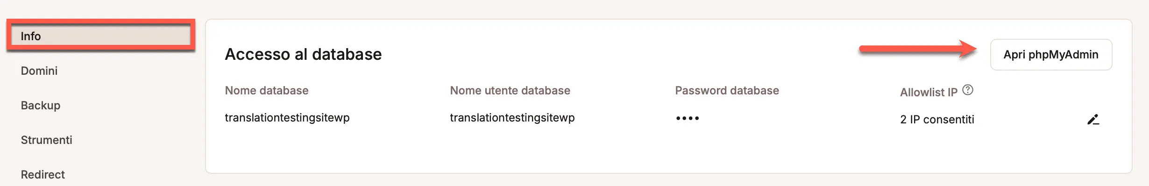Switch to Strumenti in the sidebar
This screenshot has width=1149, height=186.
(47, 140)
